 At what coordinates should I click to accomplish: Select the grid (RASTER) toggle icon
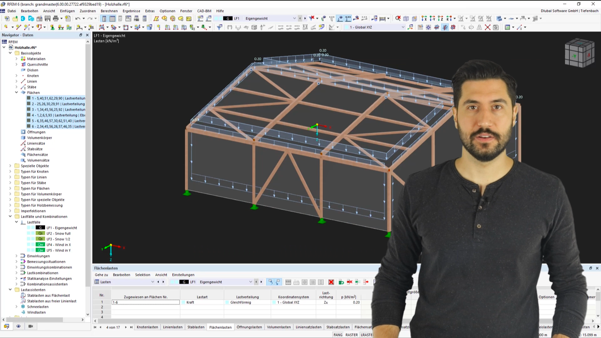click(x=352, y=335)
